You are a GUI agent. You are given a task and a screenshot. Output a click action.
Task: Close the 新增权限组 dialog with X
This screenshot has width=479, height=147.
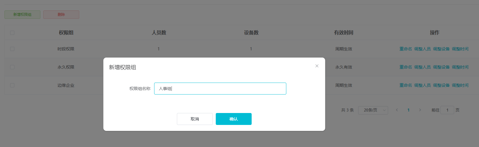pos(317,66)
